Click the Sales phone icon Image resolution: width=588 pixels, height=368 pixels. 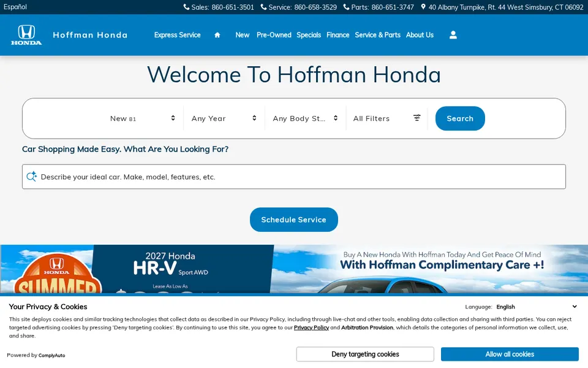(186, 7)
